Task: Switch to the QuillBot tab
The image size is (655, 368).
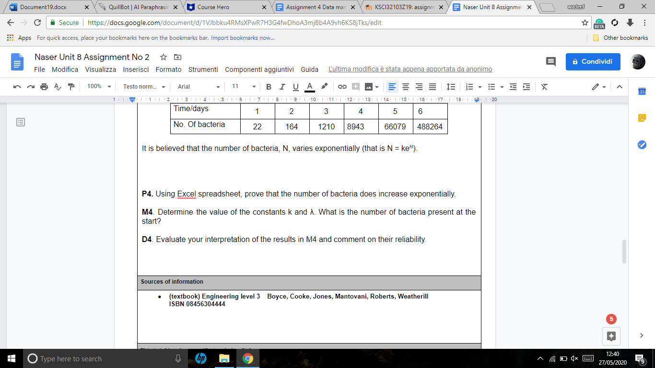Action: 138,7
